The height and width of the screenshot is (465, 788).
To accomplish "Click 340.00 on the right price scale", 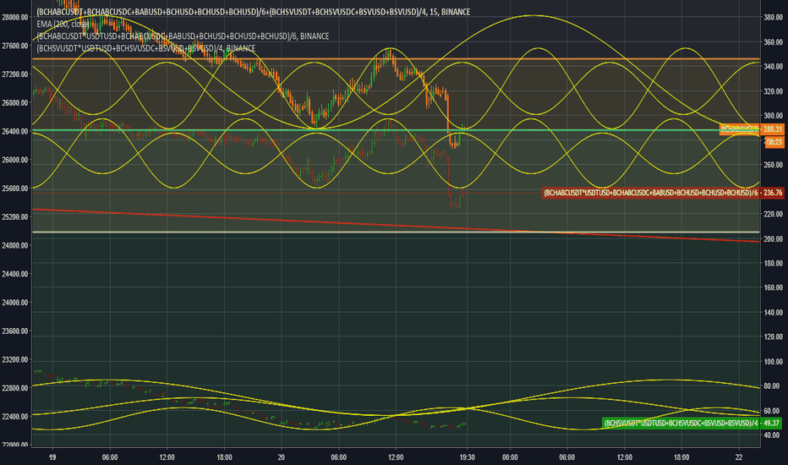I will coord(773,66).
